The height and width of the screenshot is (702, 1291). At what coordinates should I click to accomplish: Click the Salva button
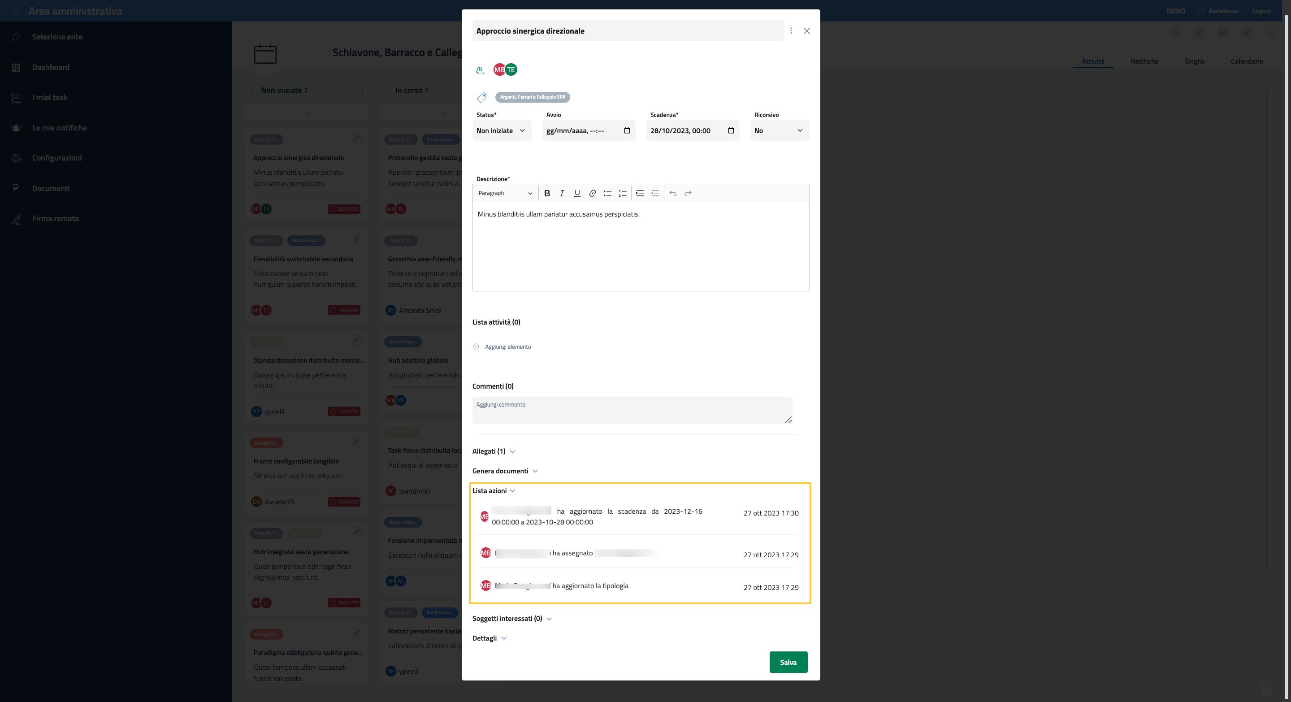(x=788, y=662)
